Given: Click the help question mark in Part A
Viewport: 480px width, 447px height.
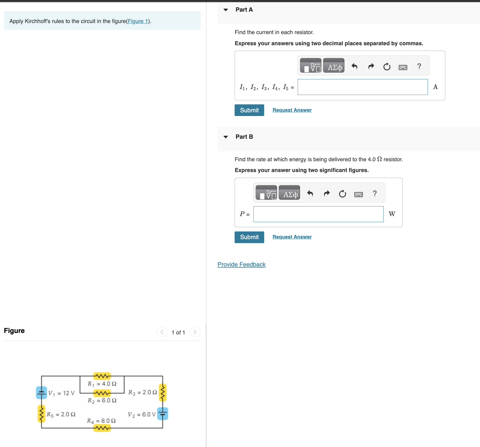Looking at the screenshot, I should tap(419, 66).
